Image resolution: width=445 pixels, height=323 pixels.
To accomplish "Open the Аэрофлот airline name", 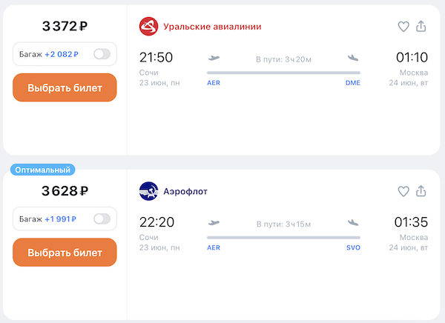I will pos(186,191).
